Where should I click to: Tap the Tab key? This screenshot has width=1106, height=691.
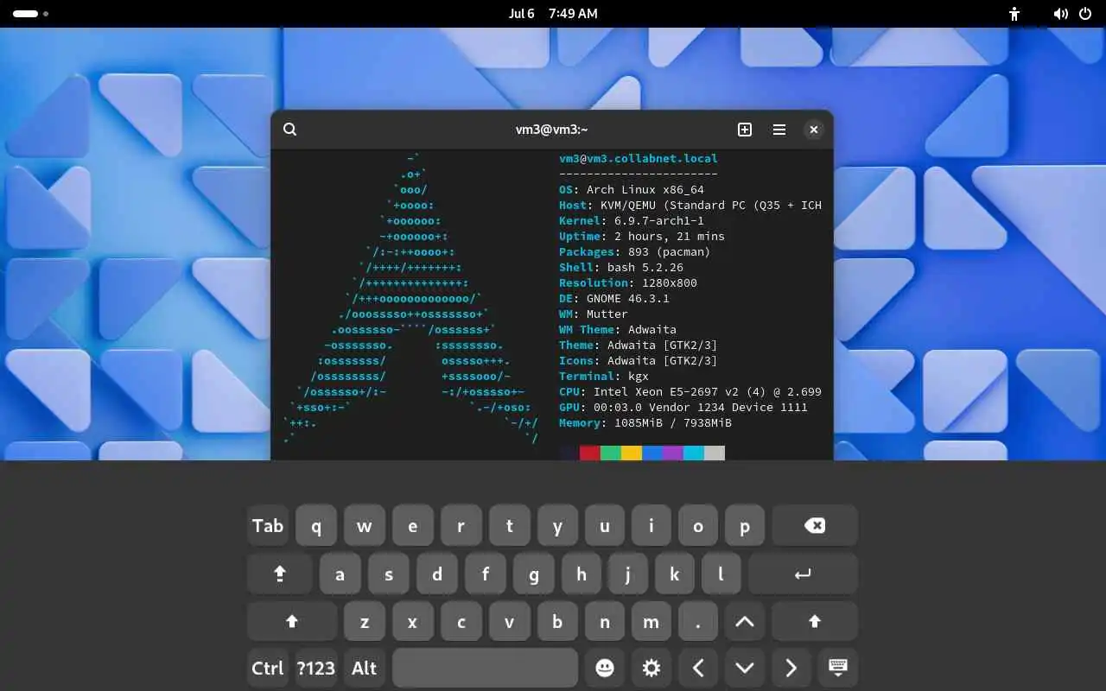click(x=268, y=525)
